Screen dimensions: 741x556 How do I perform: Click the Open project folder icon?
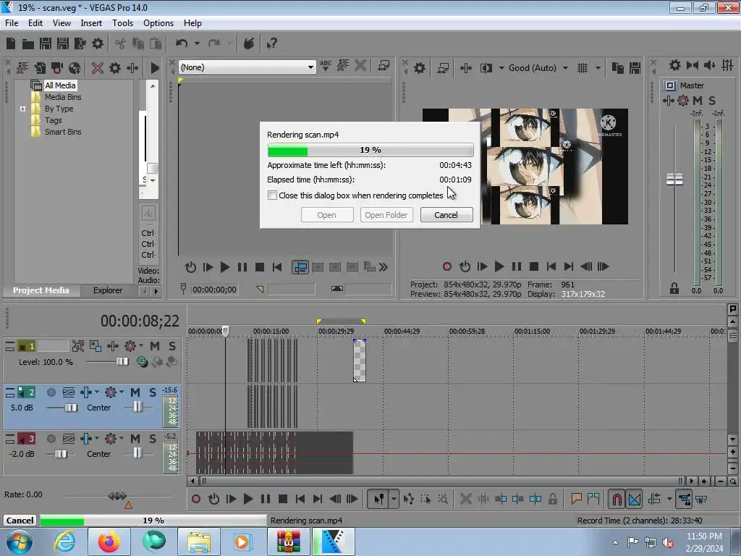(28, 44)
